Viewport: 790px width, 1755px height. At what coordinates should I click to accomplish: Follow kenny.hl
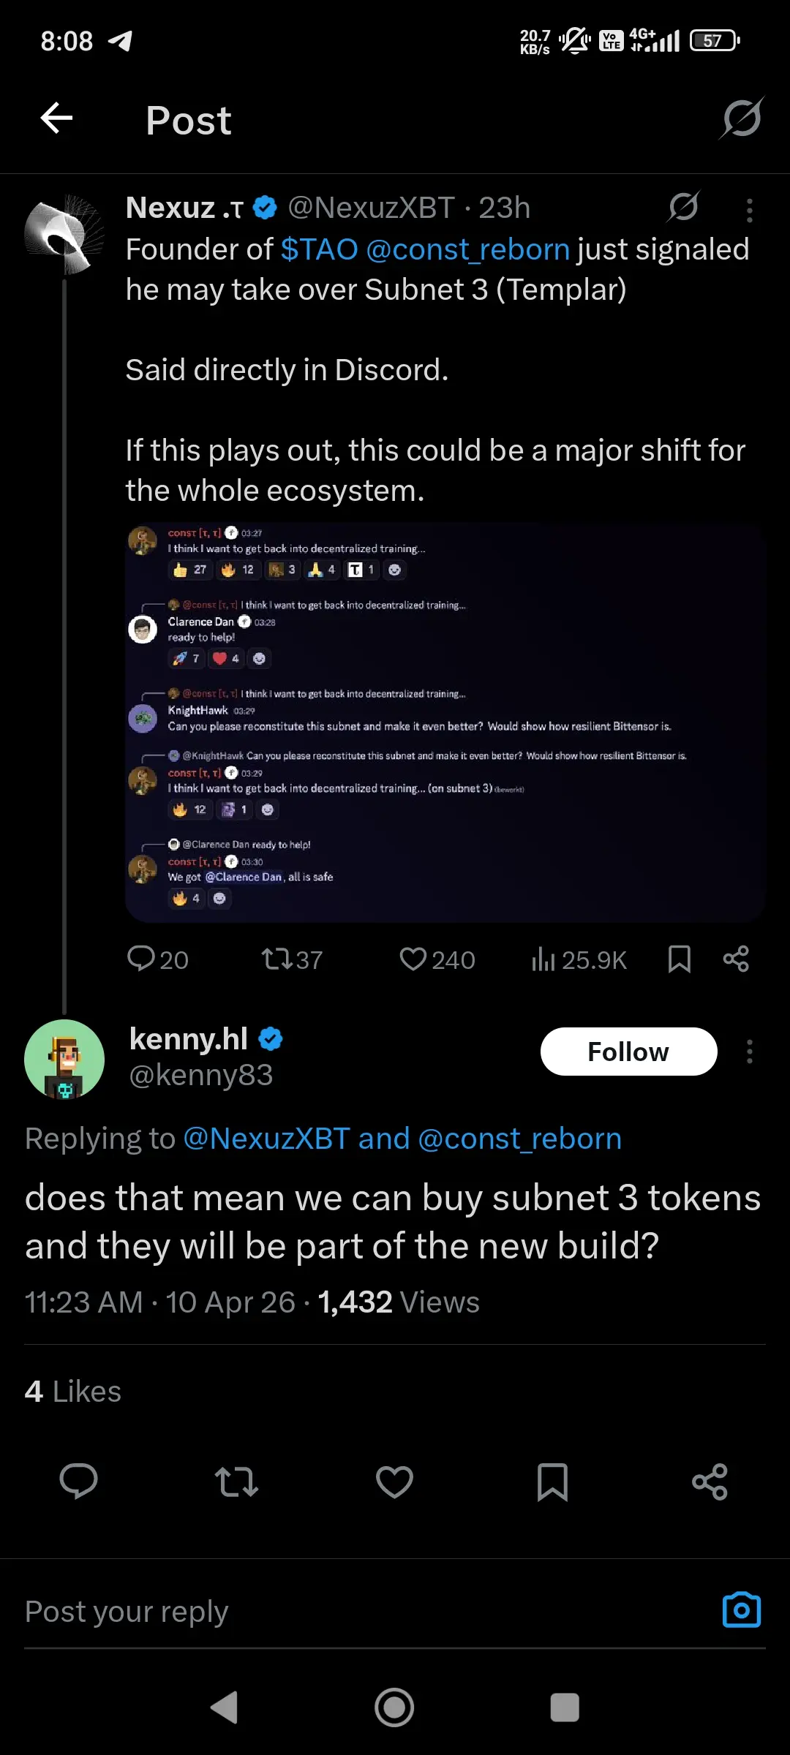(628, 1052)
